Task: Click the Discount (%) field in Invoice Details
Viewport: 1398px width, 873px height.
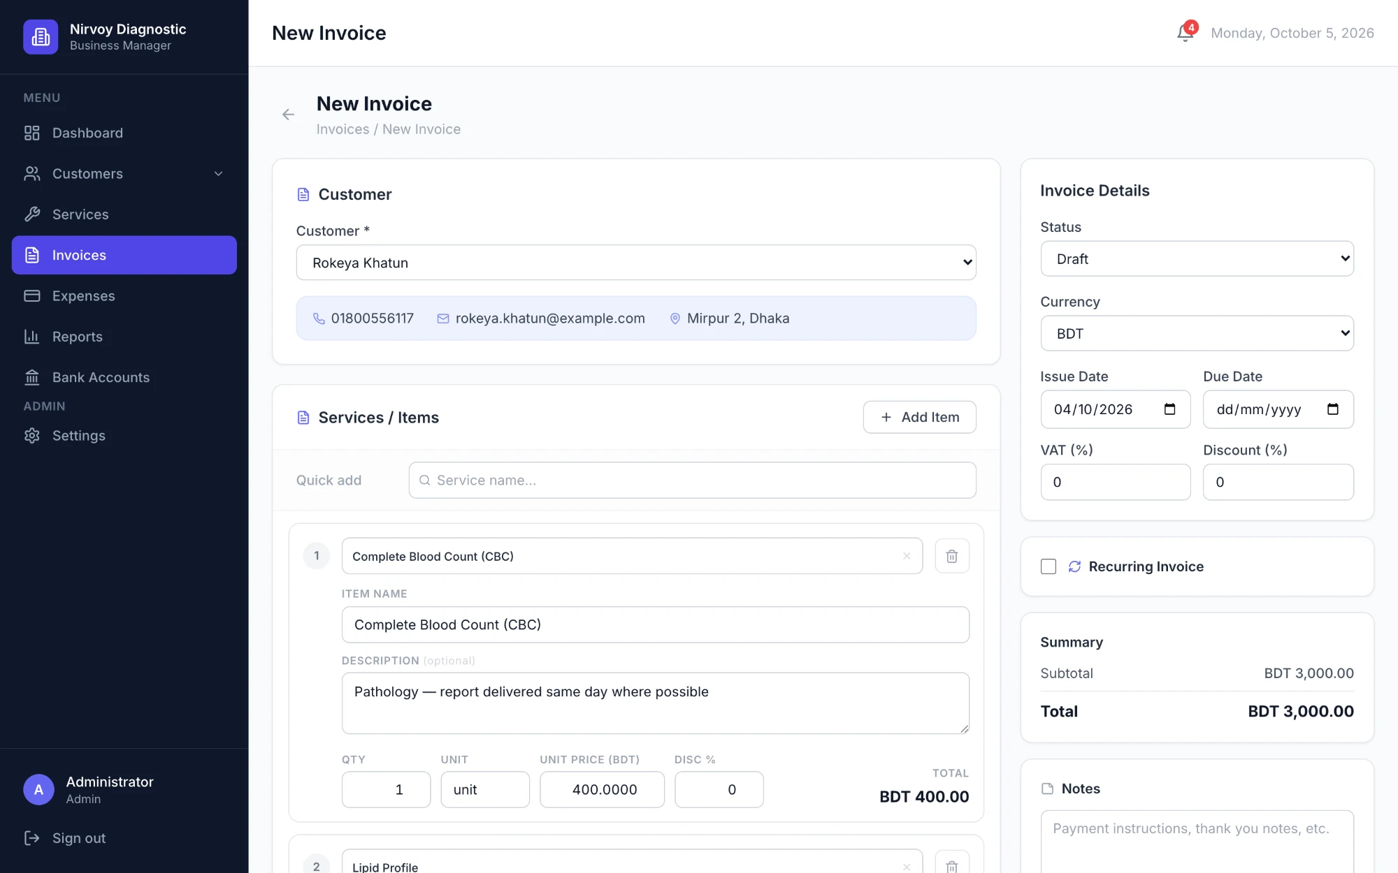Action: [x=1278, y=482]
